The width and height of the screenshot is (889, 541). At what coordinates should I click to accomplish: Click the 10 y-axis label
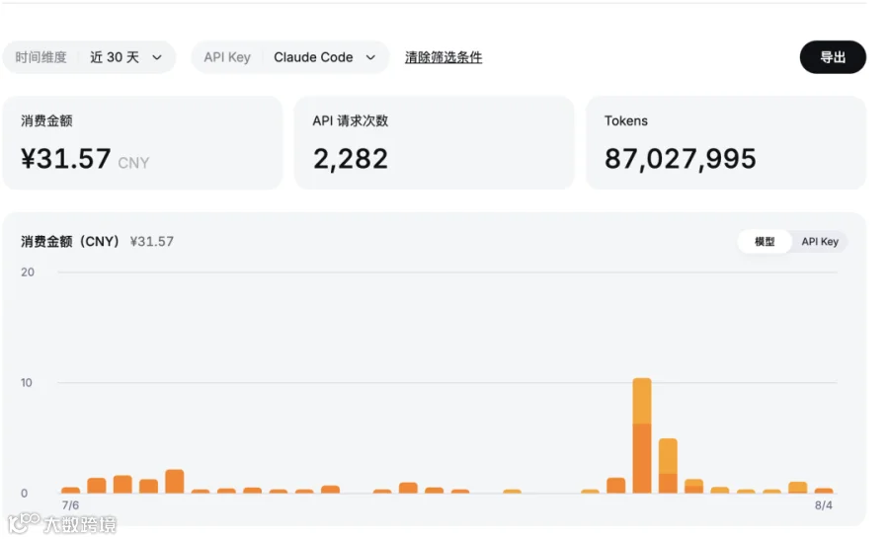coord(27,383)
